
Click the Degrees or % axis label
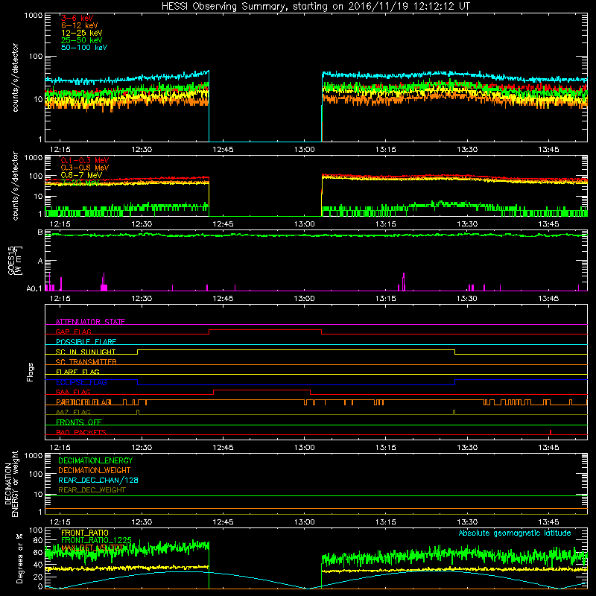[19, 558]
